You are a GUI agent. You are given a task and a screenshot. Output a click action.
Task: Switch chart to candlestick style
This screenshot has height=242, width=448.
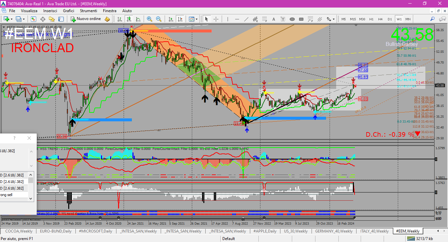click(129, 19)
